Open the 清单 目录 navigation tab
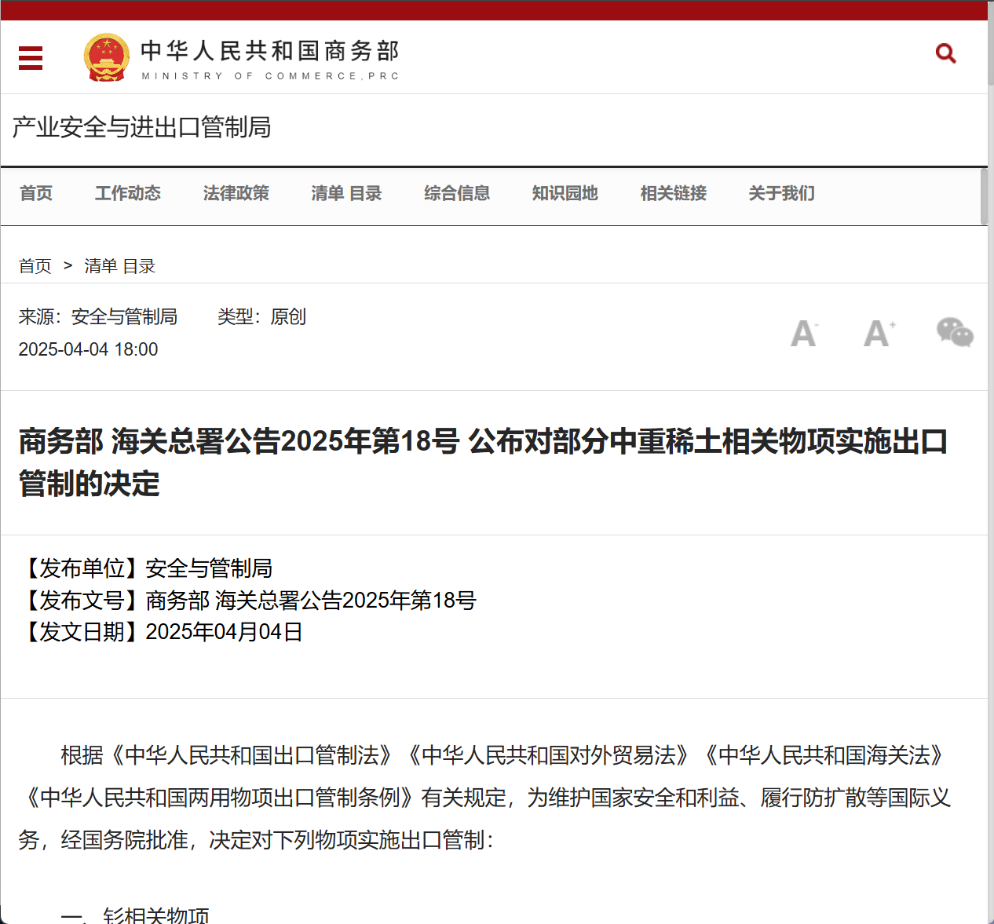This screenshot has width=994, height=924. point(346,193)
